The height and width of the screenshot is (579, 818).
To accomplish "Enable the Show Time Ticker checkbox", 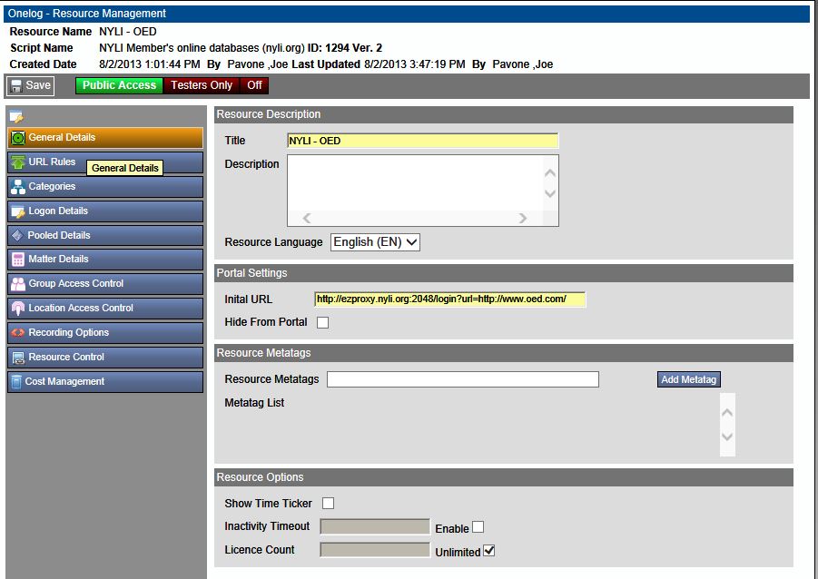I will pyautogui.click(x=328, y=504).
